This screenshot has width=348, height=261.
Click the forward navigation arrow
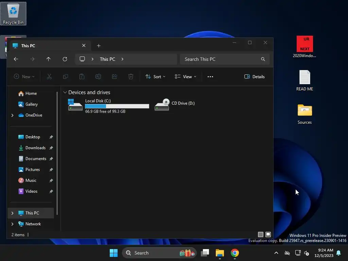click(x=32, y=59)
